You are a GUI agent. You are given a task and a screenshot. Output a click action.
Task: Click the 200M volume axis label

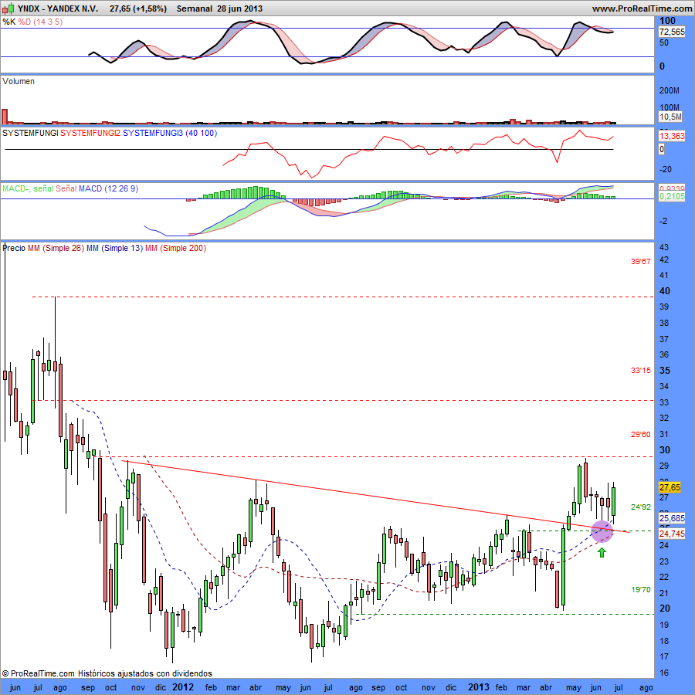tap(670, 91)
